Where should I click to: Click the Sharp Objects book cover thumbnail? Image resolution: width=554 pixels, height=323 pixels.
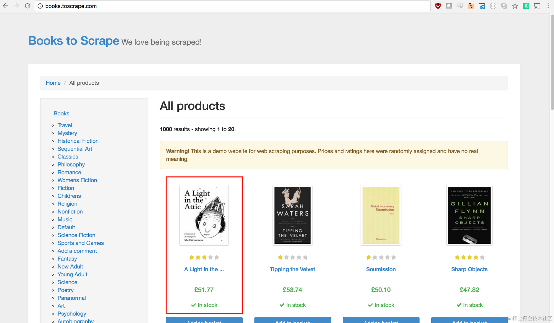469,215
